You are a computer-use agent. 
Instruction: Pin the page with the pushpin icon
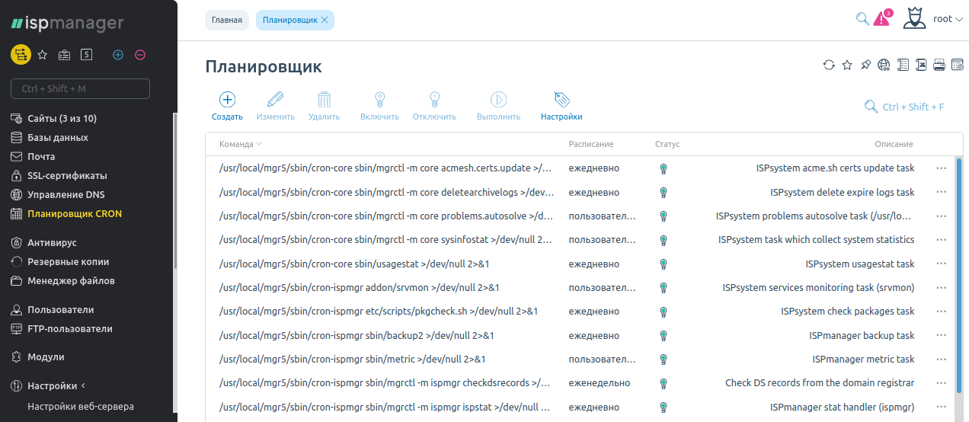point(865,66)
